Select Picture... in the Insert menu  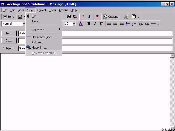click(x=38, y=42)
